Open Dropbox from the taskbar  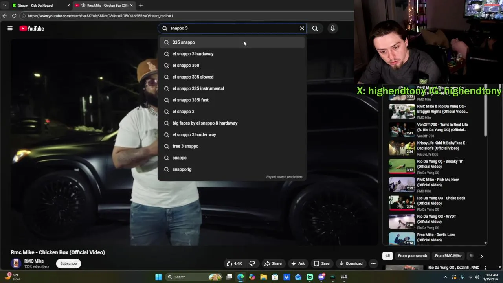286,277
